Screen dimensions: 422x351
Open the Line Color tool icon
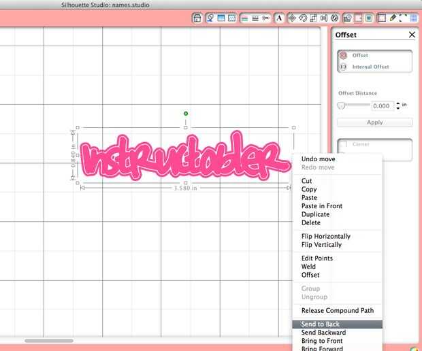[244, 18]
